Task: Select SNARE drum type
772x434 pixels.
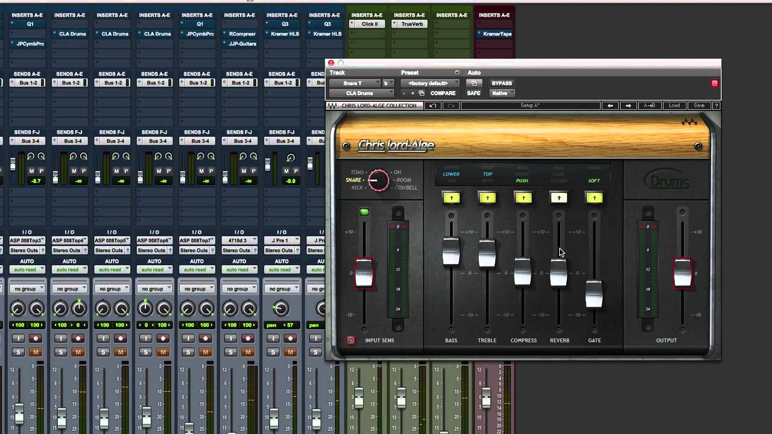Action: [x=353, y=180]
